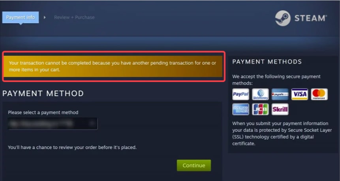Screen dimensions: 340x181
Task: Click the pending transaction warning banner
Action: [x=113, y=67]
